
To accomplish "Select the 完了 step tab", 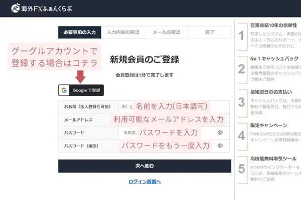I will 210,32.
